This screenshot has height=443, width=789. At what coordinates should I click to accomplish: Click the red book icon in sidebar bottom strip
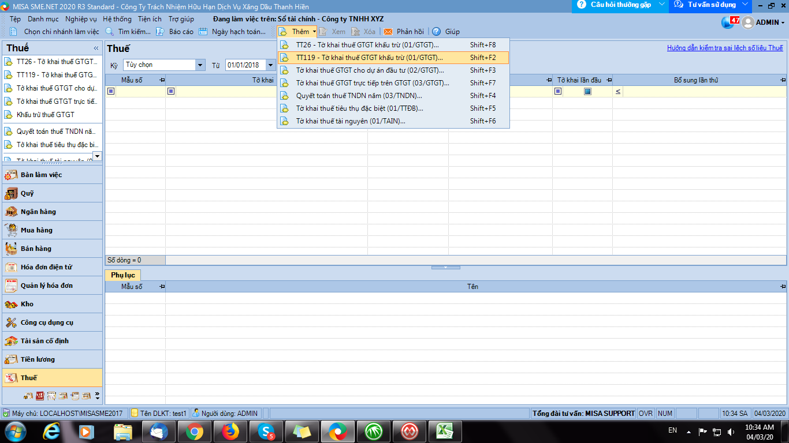[x=40, y=396]
